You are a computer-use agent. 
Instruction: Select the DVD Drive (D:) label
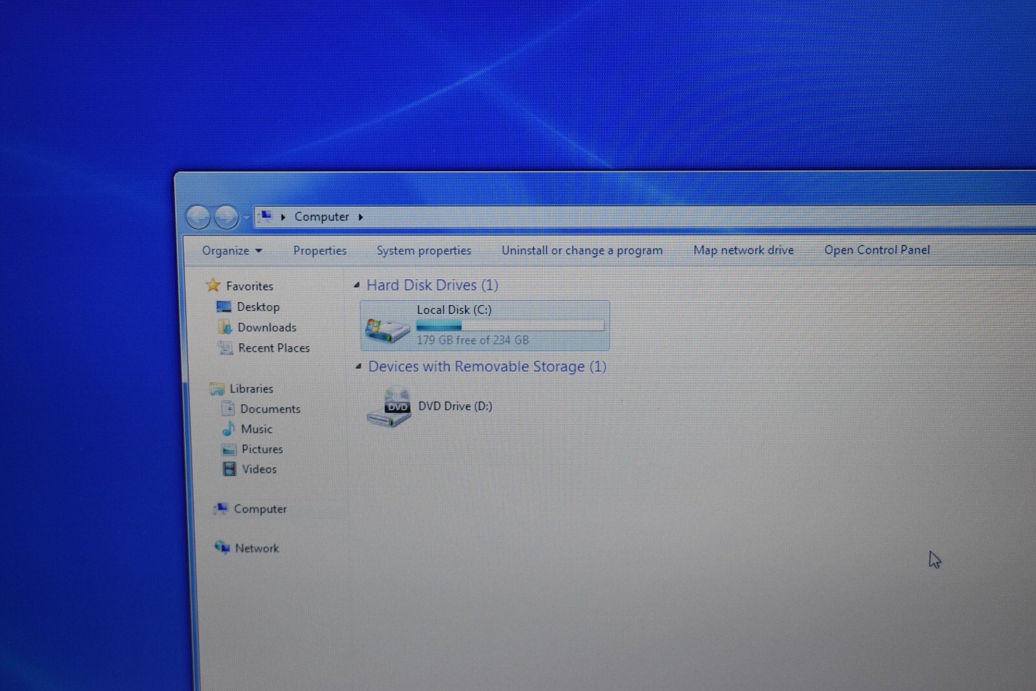pos(455,406)
